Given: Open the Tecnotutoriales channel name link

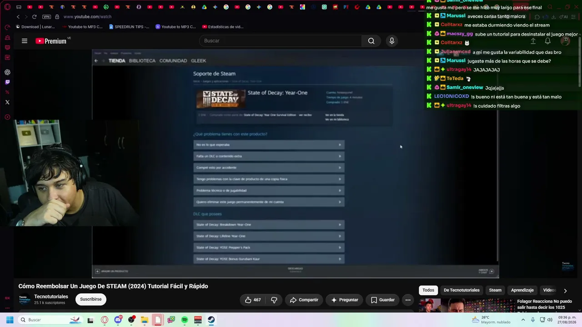Looking at the screenshot, I should (x=51, y=297).
